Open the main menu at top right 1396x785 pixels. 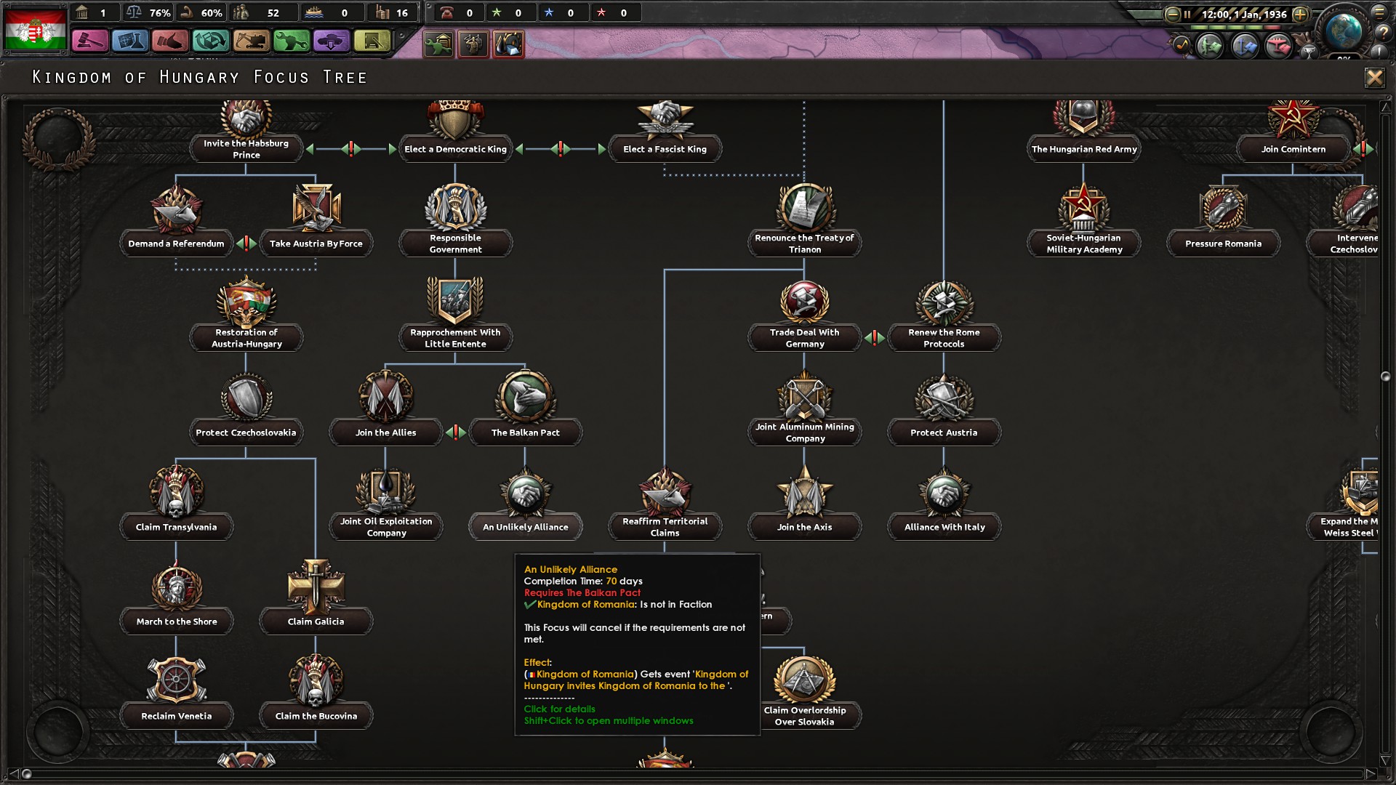click(1379, 12)
